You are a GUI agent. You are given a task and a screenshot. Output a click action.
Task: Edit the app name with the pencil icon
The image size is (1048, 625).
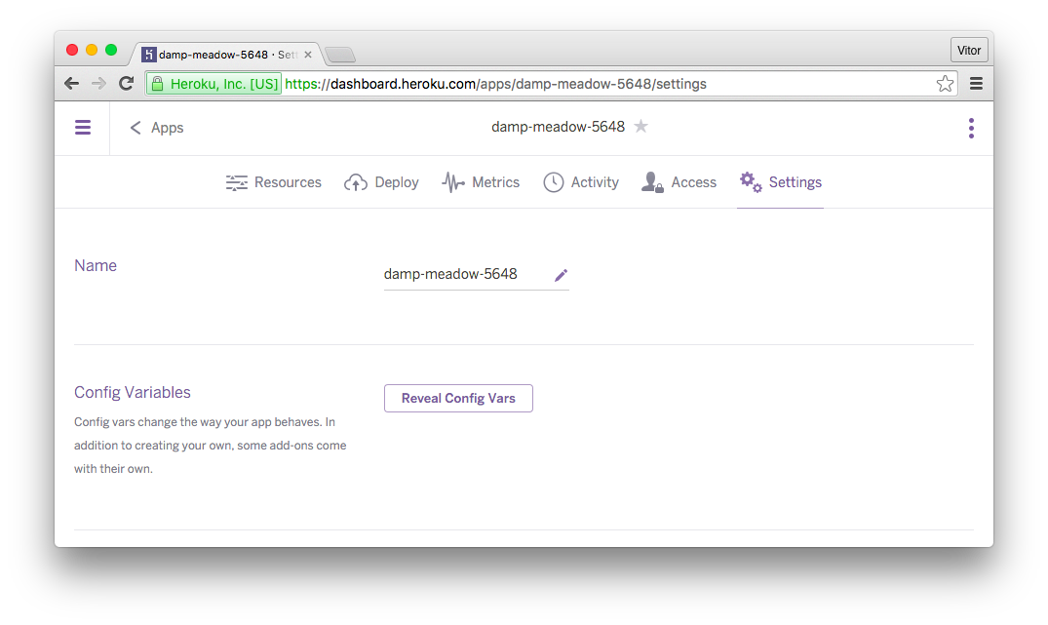(x=561, y=275)
